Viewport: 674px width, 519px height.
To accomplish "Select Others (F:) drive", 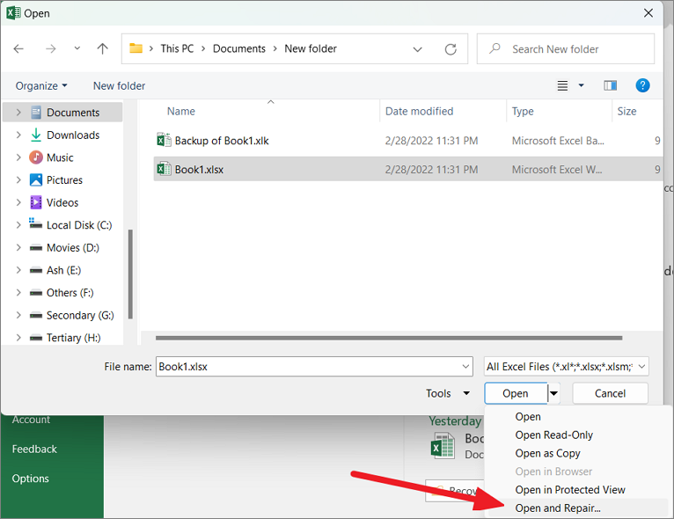I will point(70,293).
